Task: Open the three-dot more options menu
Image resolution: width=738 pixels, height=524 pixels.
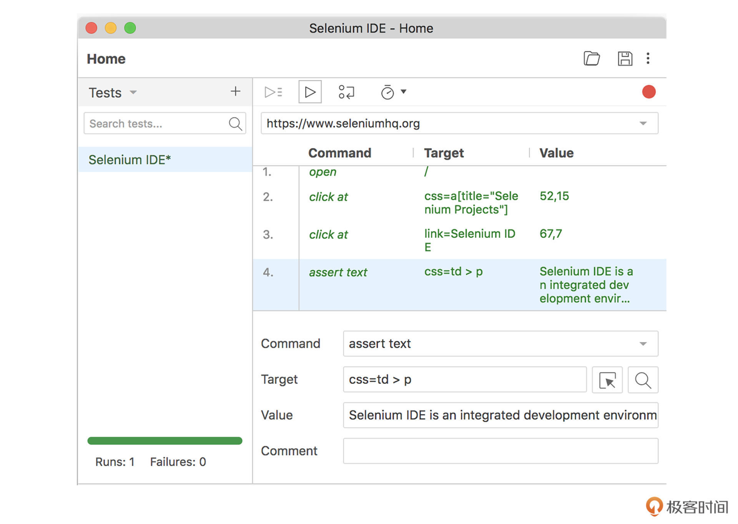Action: (648, 58)
